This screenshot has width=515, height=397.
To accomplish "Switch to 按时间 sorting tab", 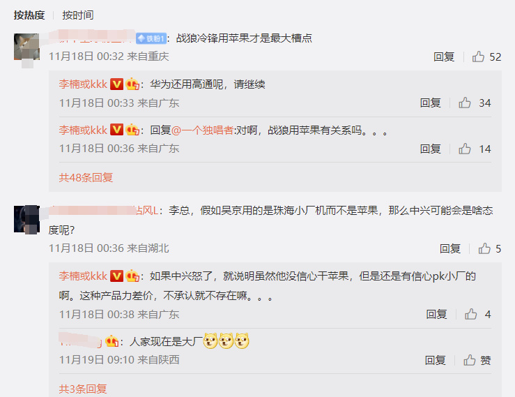I will tap(78, 15).
